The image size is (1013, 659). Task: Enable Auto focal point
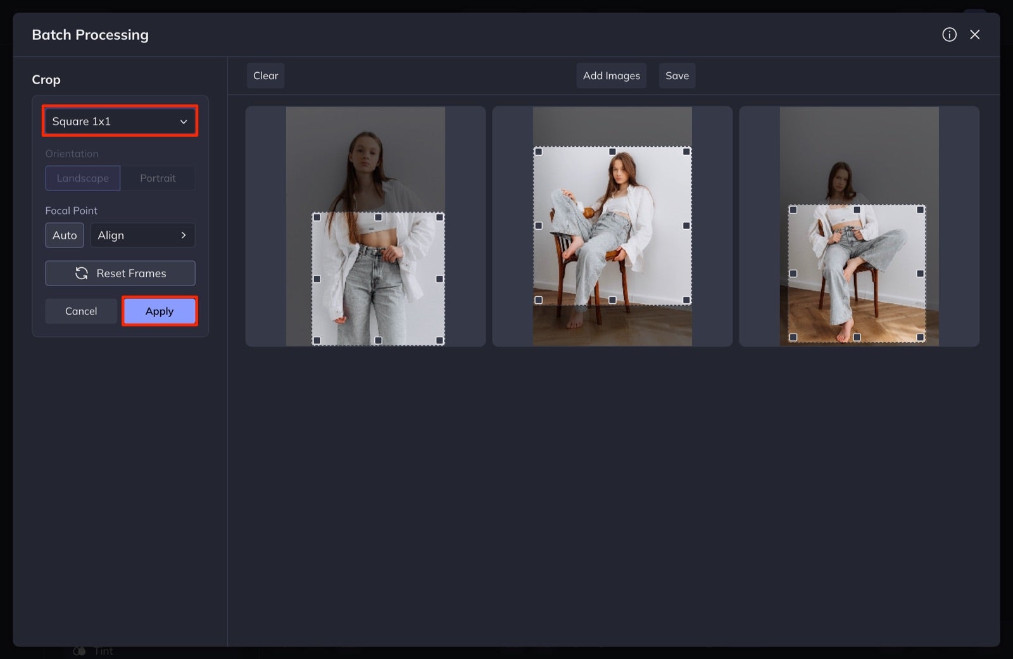pos(64,235)
